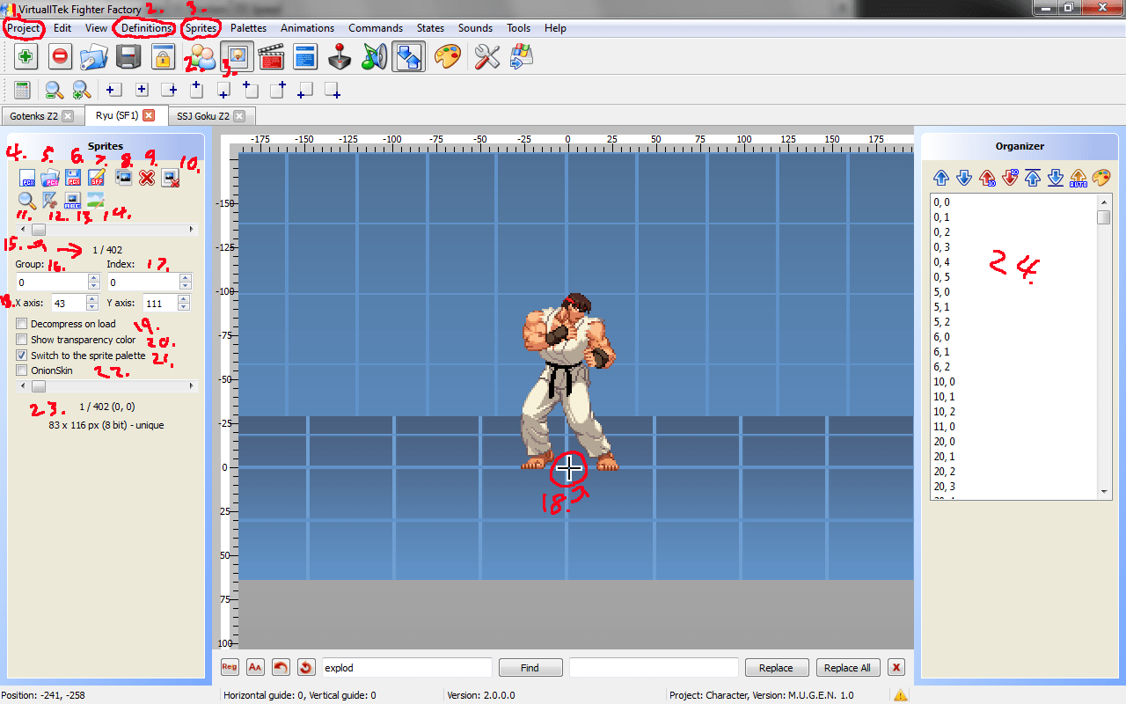The height and width of the screenshot is (704, 1126).
Task: Click the SFF pencil edit icon
Action: coord(97,177)
